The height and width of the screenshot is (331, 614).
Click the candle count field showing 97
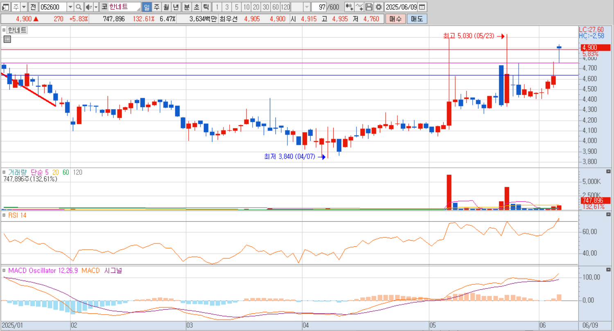coord(319,7)
